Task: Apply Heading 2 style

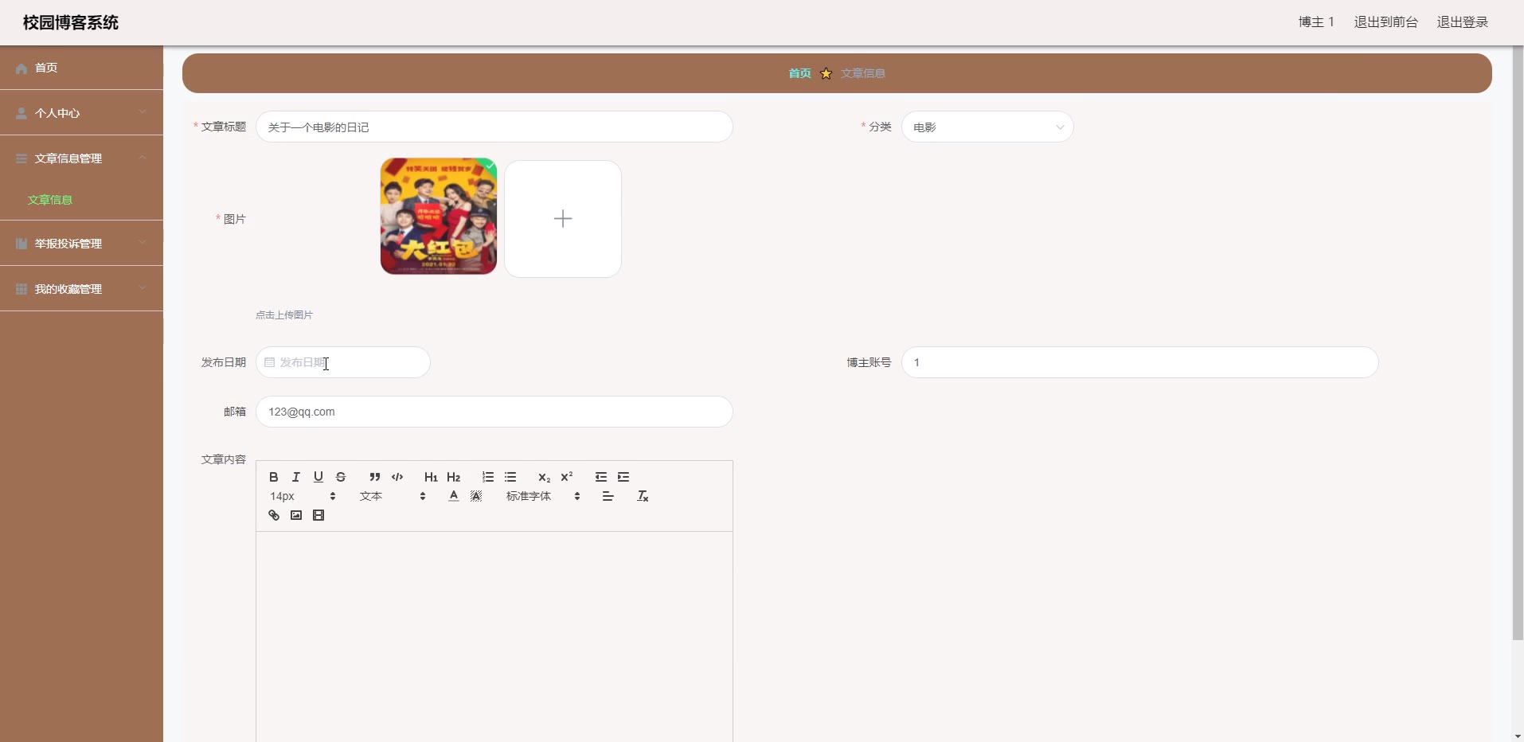Action: (x=453, y=477)
